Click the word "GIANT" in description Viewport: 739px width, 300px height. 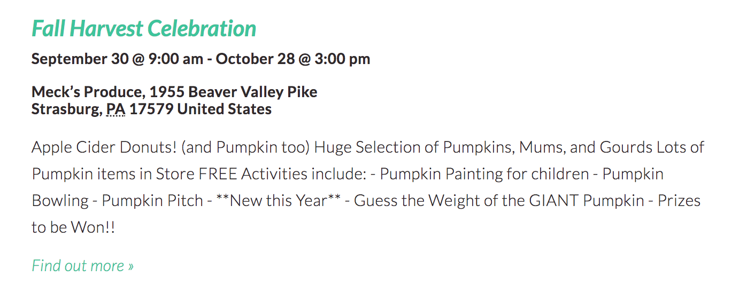554,201
